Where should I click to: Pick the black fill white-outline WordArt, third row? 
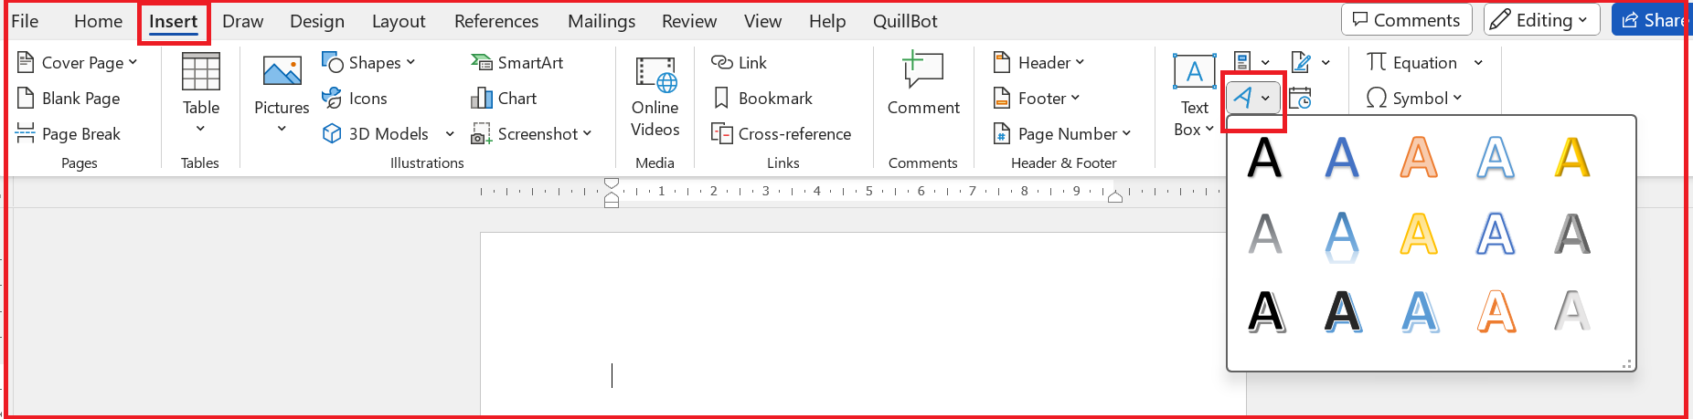click(1266, 311)
